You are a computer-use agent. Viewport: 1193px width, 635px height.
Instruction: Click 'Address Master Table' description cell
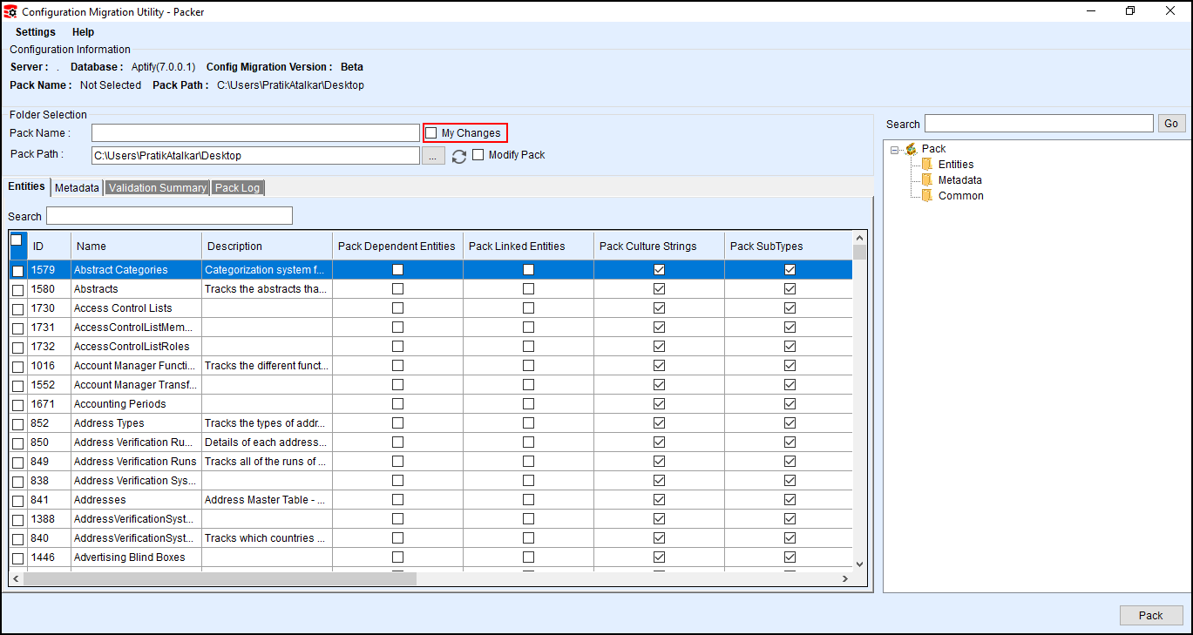pos(267,500)
